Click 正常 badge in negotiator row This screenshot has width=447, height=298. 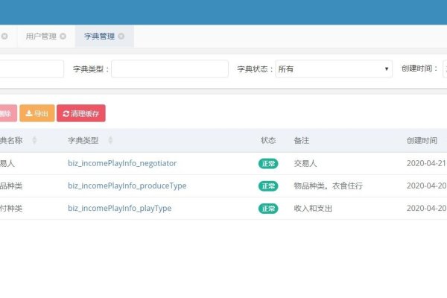coord(268,164)
